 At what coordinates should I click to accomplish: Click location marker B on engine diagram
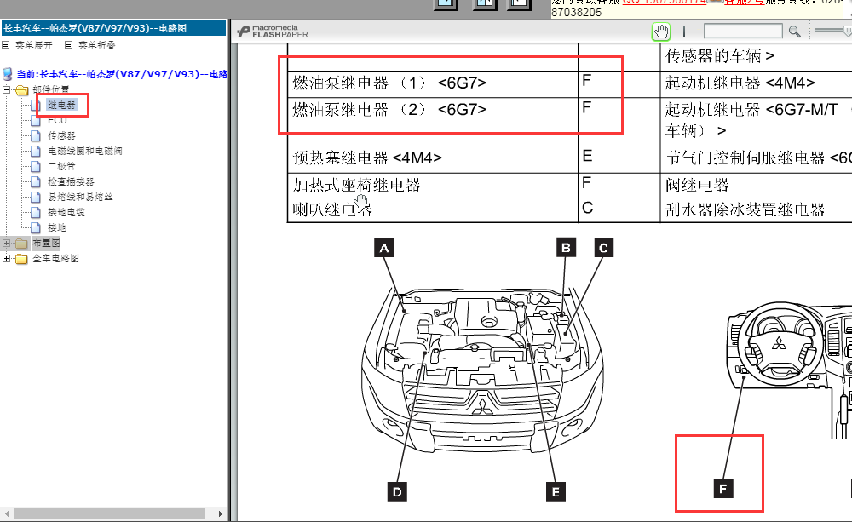567,248
